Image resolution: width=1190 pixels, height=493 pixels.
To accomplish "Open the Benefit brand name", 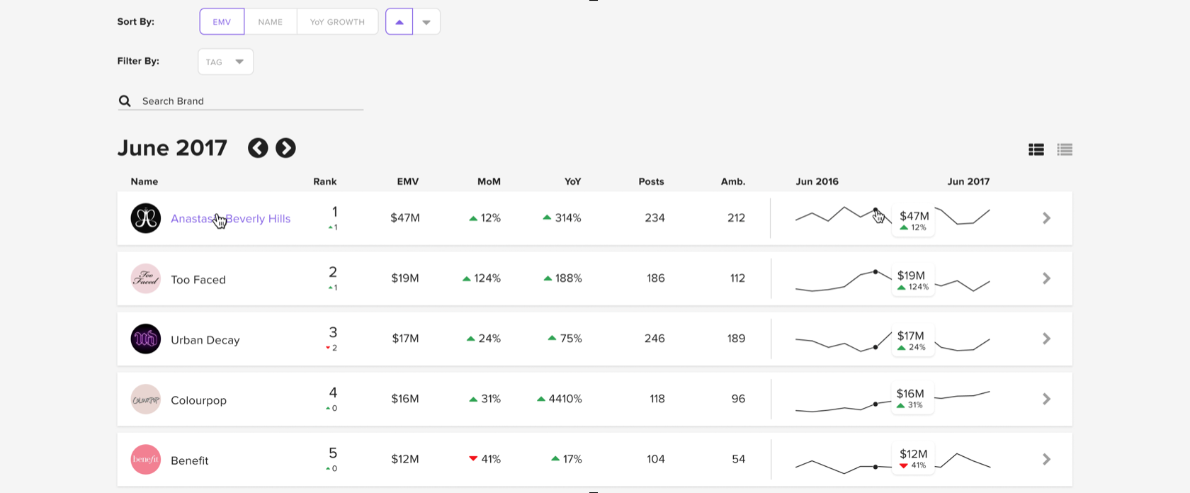I will coord(190,460).
